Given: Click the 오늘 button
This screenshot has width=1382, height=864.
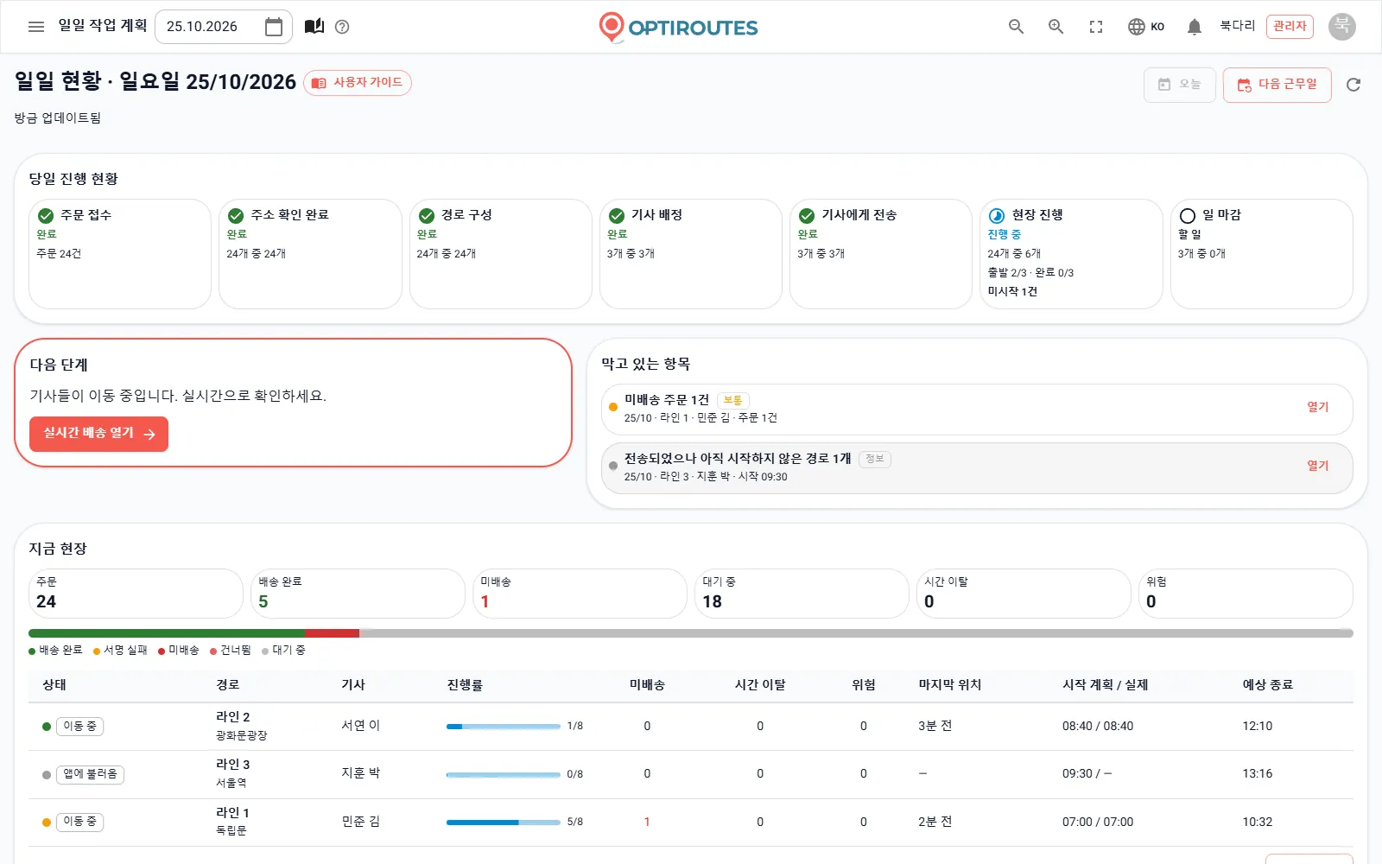Looking at the screenshot, I should click(1180, 85).
